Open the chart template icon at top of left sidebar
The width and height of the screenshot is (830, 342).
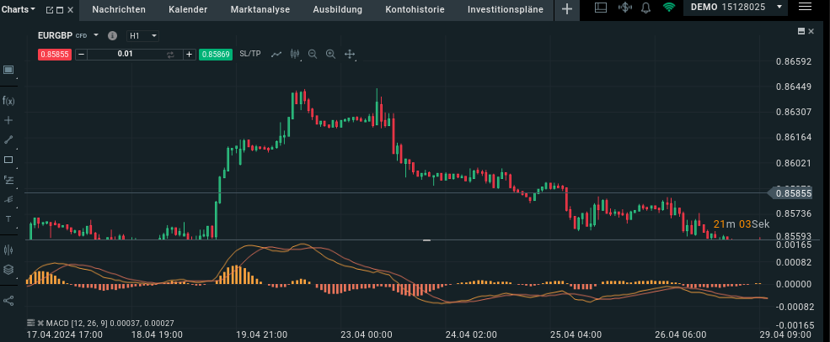pyautogui.click(x=8, y=71)
